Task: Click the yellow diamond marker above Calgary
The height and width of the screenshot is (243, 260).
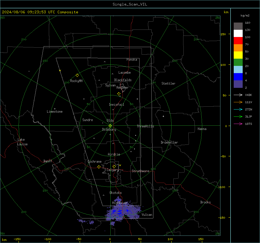Action: click(114, 166)
